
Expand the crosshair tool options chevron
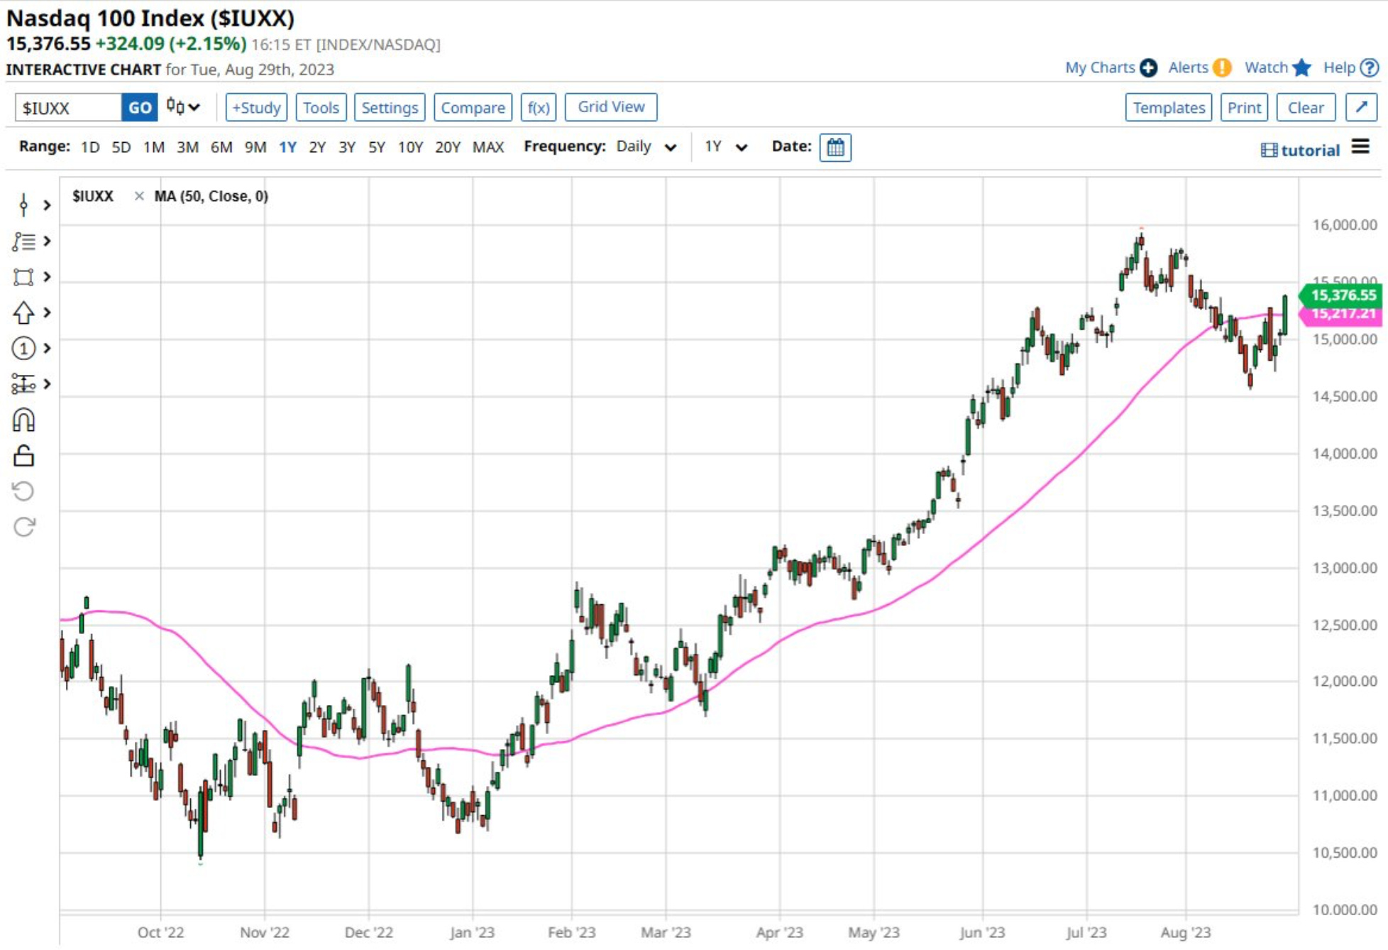click(x=47, y=205)
